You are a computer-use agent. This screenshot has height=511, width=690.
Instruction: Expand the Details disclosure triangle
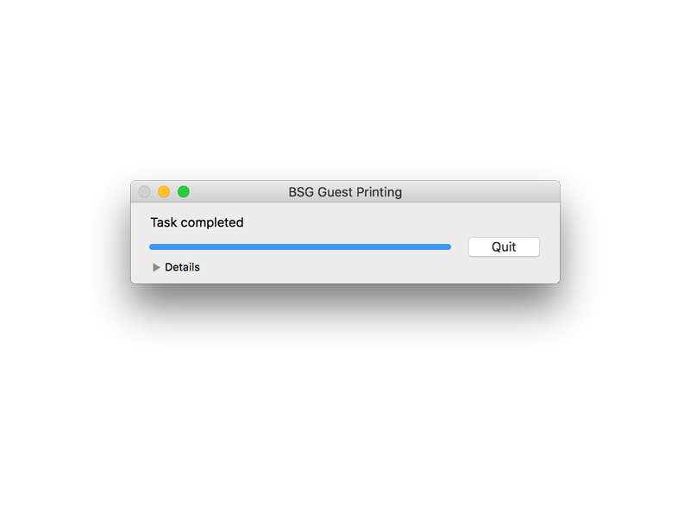[156, 267]
